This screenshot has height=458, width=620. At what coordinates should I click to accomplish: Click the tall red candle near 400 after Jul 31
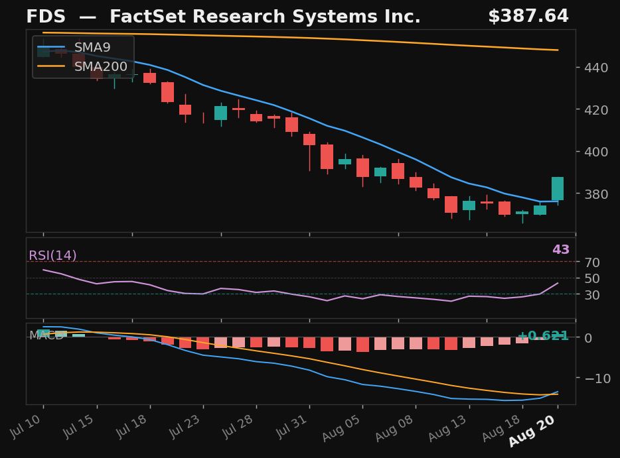click(x=327, y=156)
